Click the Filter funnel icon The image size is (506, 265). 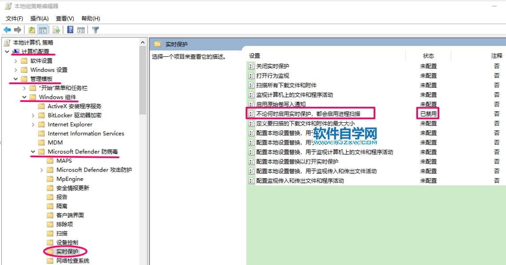tap(95, 30)
